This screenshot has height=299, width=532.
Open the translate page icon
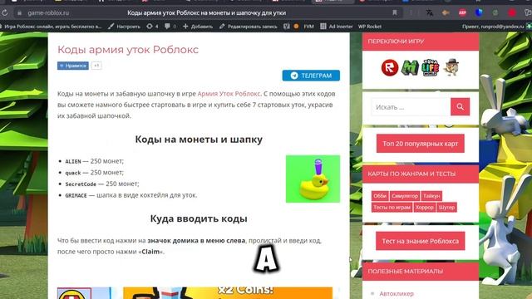click(430, 13)
